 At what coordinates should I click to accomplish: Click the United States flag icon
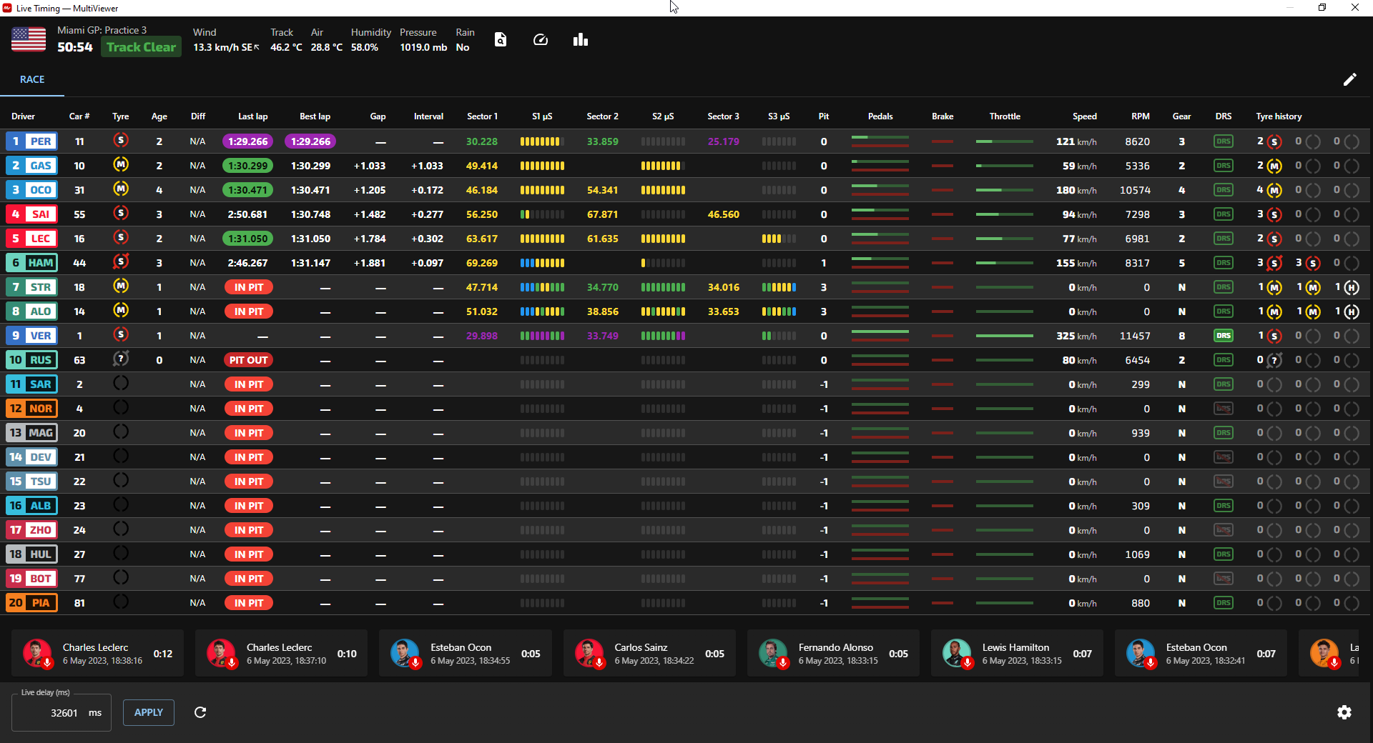pyautogui.click(x=29, y=39)
